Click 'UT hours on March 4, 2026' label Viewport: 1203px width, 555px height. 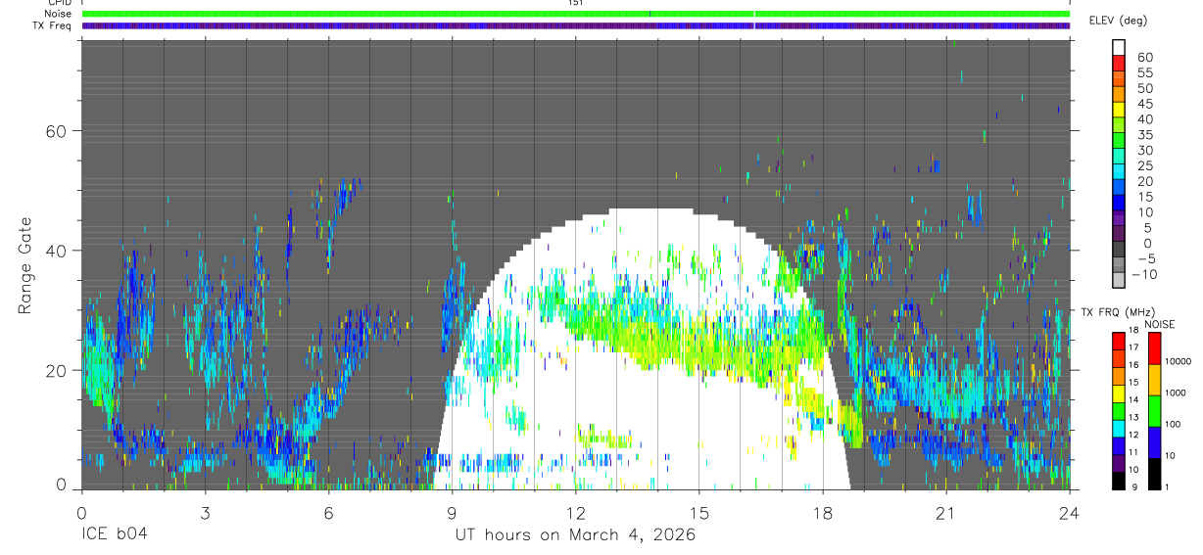[575, 534]
